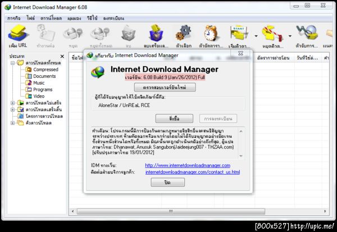This screenshot has height=232, width=337.
Task: Click the warning text scroll-up arrow
Action: [x=241, y=131]
